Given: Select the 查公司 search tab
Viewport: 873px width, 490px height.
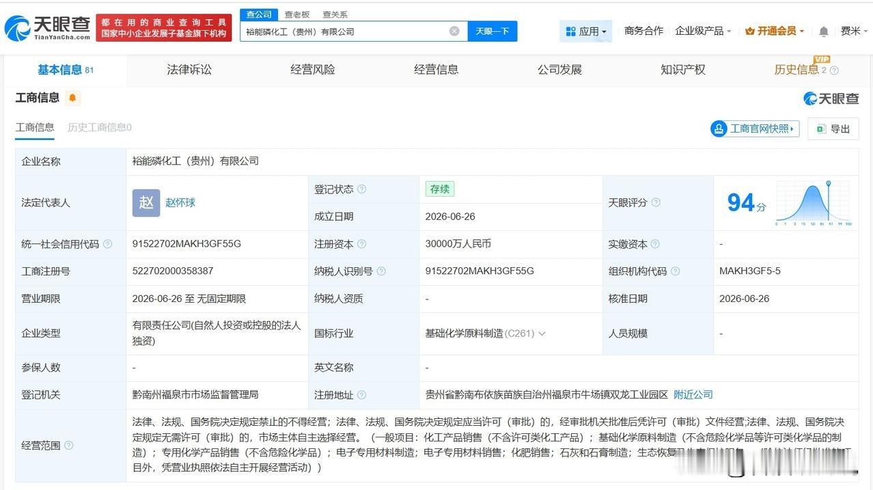Looking at the screenshot, I should coord(259,14).
